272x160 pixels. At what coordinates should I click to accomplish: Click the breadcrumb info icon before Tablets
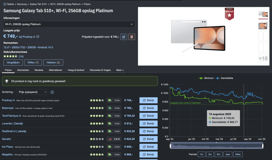(5, 4)
